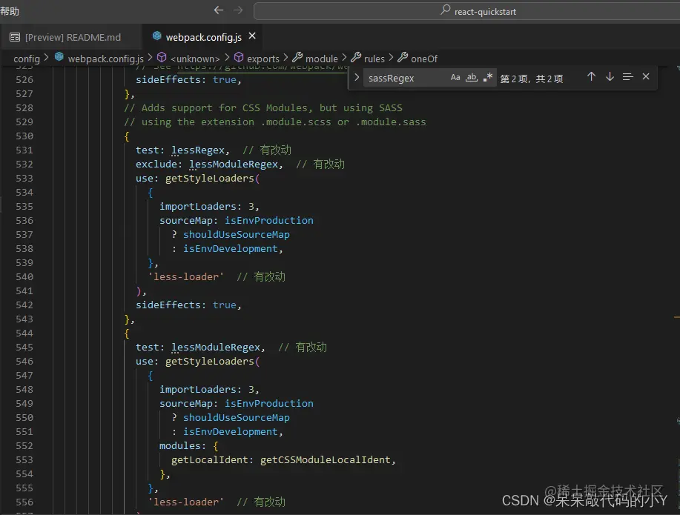Open the webpack.config.js breadcrumb
This screenshot has height=515, width=680.
pyautogui.click(x=105, y=59)
